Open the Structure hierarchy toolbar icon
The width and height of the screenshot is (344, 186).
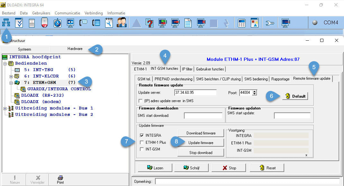6,23
